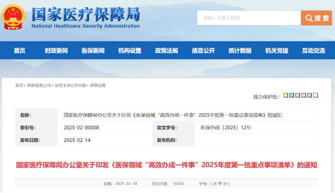The width and height of the screenshot is (335, 193).
Task: Open the 统计数据 navigation item
Action: (x=240, y=51)
